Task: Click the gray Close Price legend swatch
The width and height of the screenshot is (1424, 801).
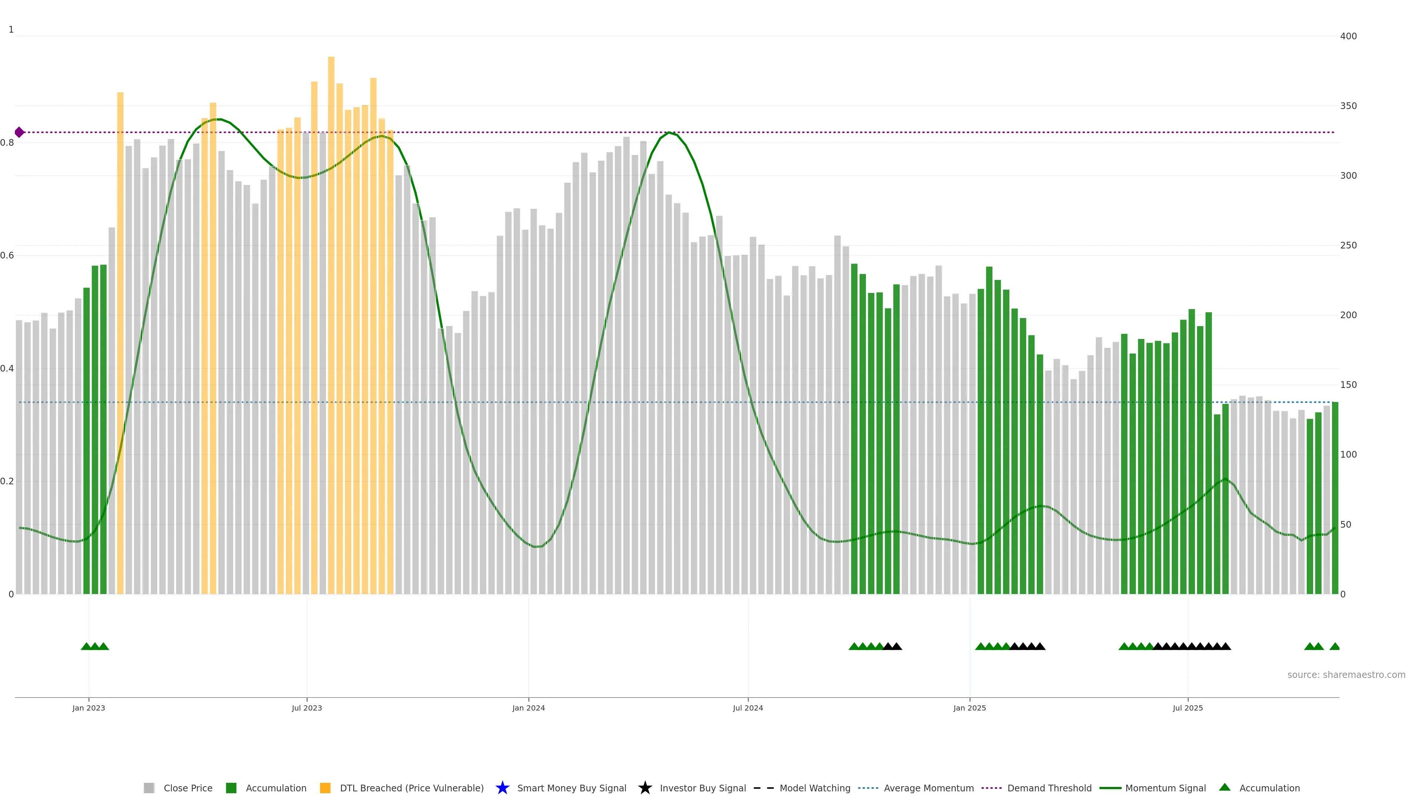Action: pos(149,788)
